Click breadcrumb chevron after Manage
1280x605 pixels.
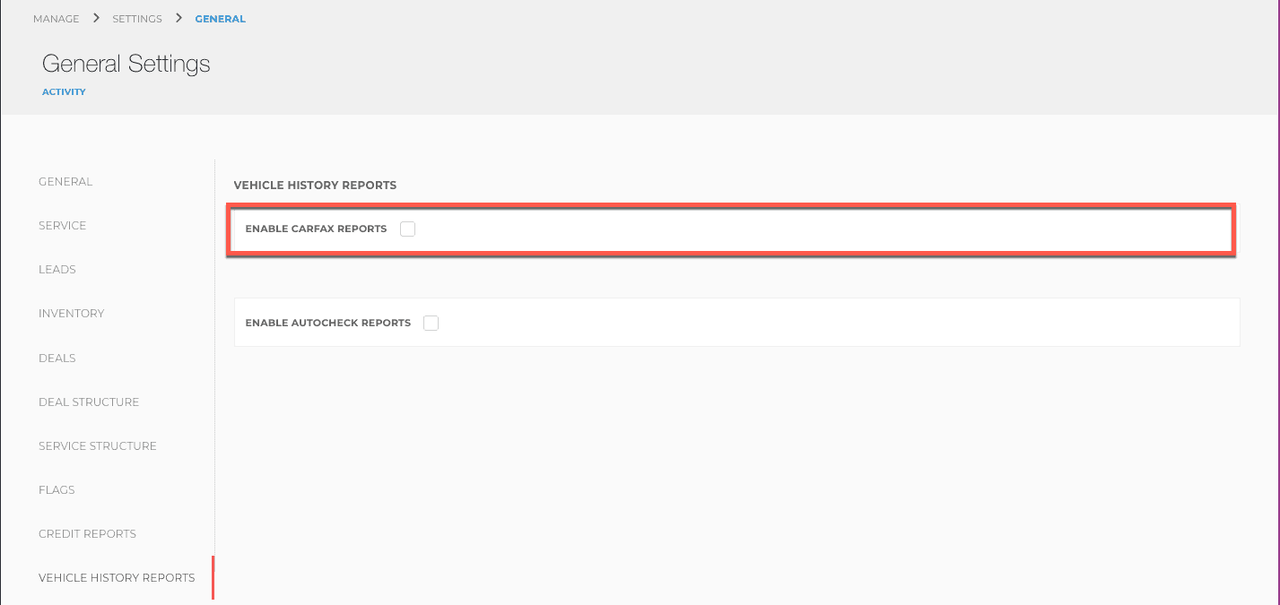[x=96, y=18]
